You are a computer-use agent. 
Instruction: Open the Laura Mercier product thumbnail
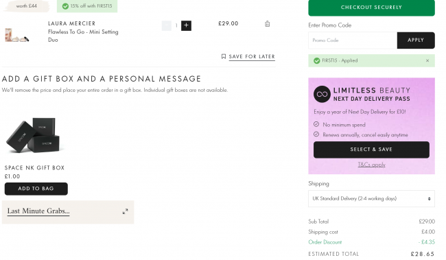(x=16, y=35)
